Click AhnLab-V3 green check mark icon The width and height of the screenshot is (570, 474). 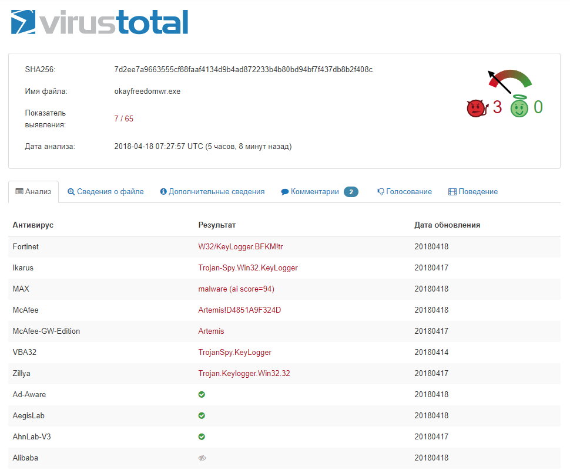pos(202,436)
